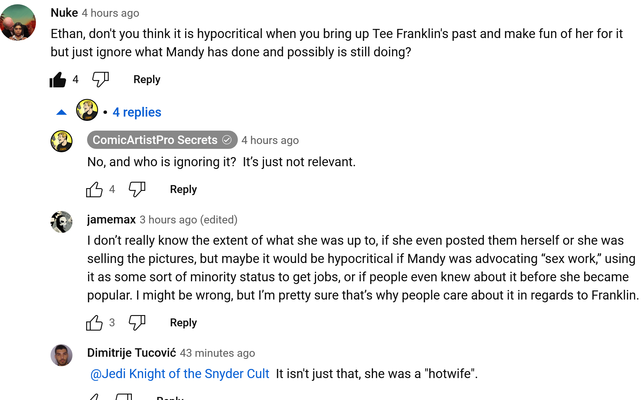Viewport: 644px width, 400px height.
Task: Open the @Jedi Knight of the Snyder Cult mention
Action: coord(180,374)
